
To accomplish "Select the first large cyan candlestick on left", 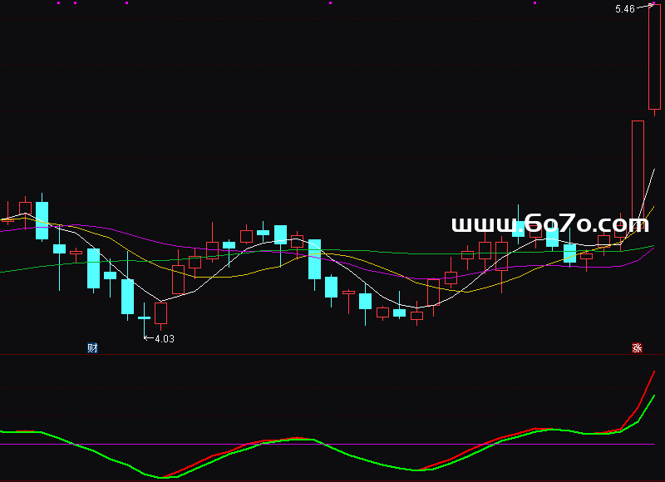I will point(42,220).
